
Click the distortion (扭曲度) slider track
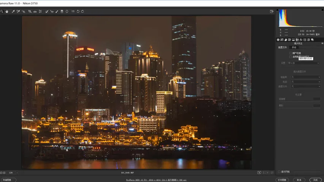(300, 102)
